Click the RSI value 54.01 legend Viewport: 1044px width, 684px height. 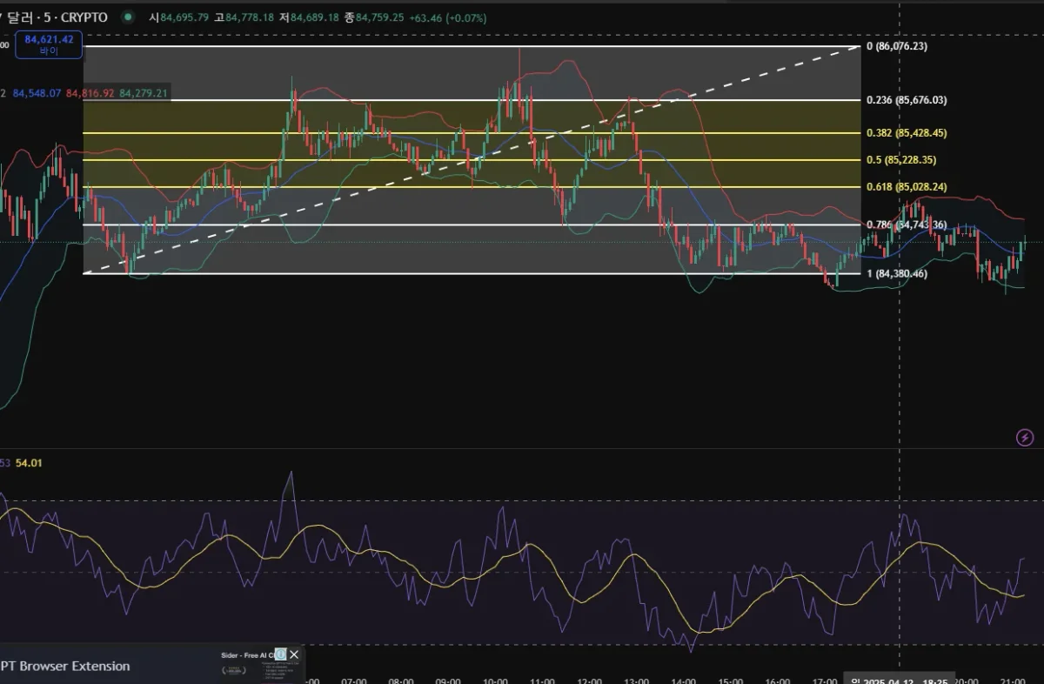pyautogui.click(x=30, y=463)
